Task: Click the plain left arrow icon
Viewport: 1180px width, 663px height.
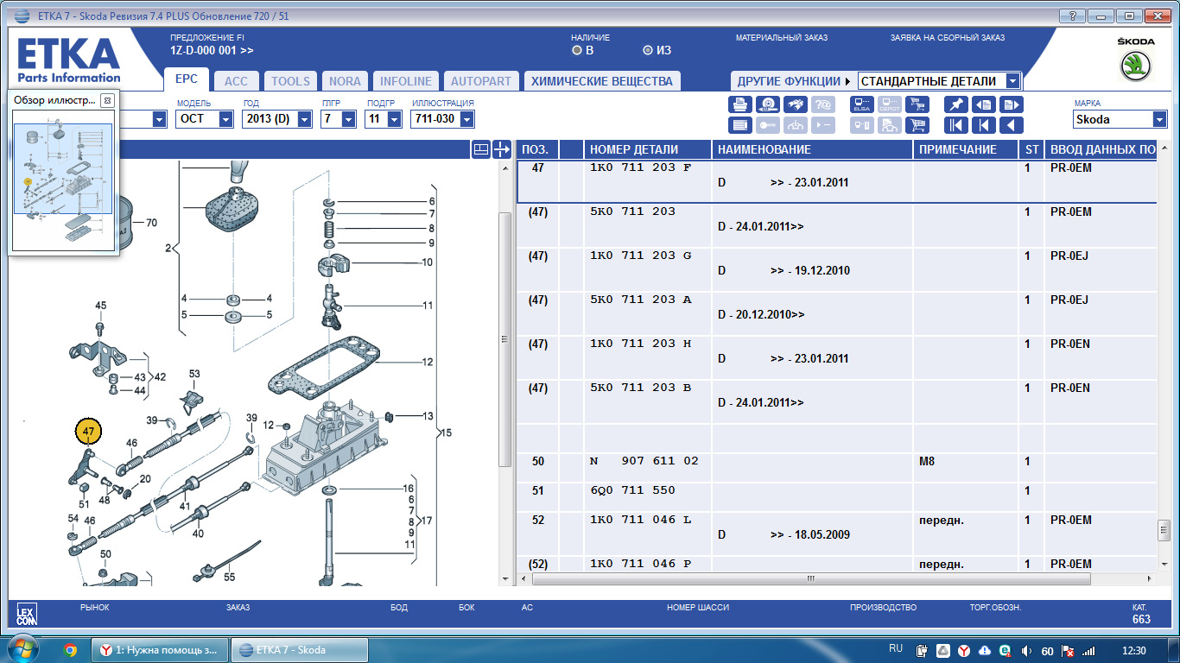Action: click(1011, 125)
